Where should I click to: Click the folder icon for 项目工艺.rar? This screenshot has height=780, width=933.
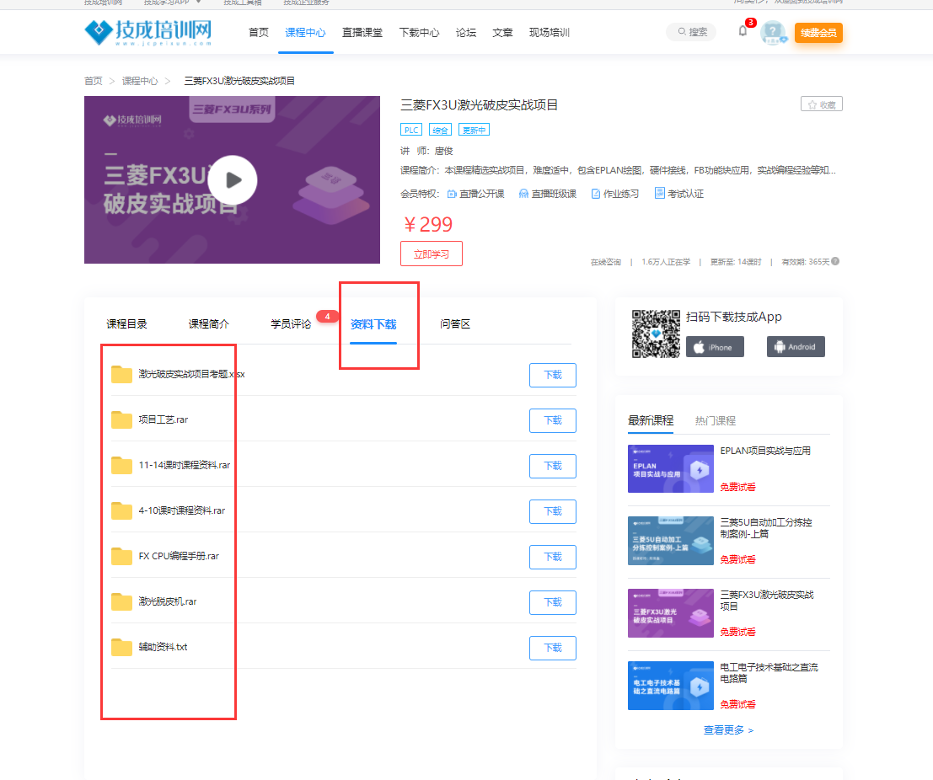(x=121, y=419)
